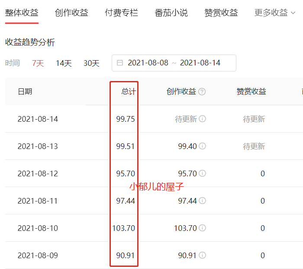Click the date cell 2021-08-13
Viewport: 303px width, 269px height.
[x=38, y=146]
